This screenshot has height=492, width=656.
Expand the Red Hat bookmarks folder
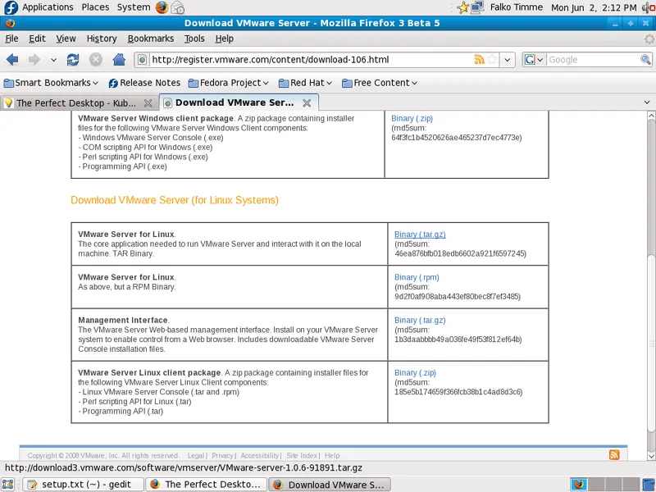(x=305, y=83)
